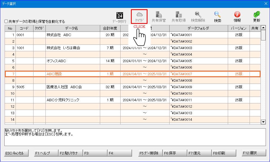The width and height of the screenshot is (270, 162).
Task: Click the 会計年度 column header
Action: pyautogui.click(x=110, y=28)
